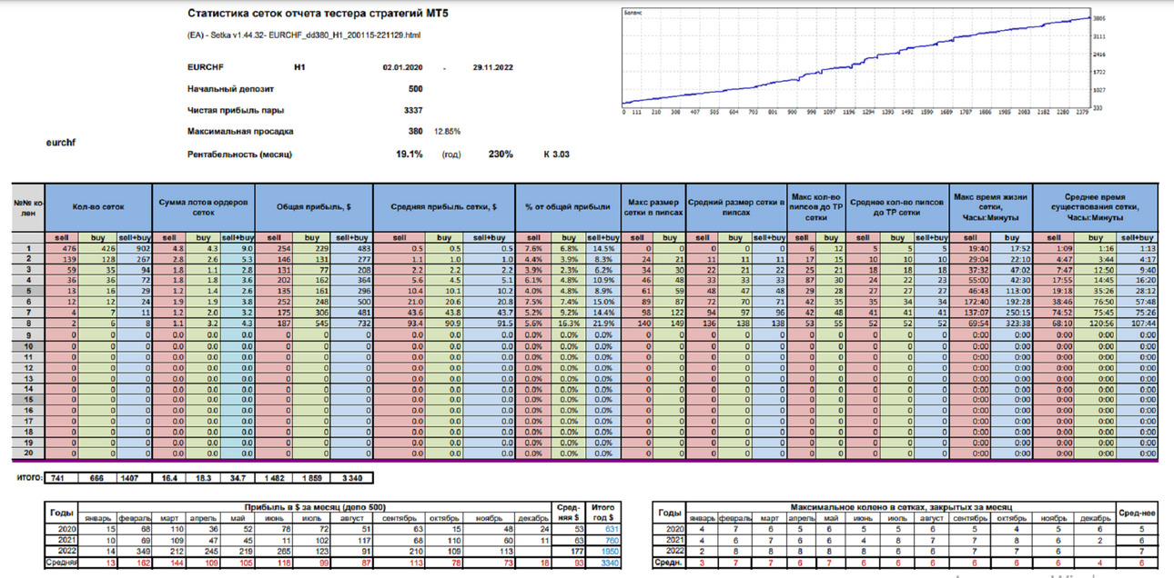1174x578 pixels.
Task: Click the '16.3%' buy percentage cell
Action: pos(568,324)
